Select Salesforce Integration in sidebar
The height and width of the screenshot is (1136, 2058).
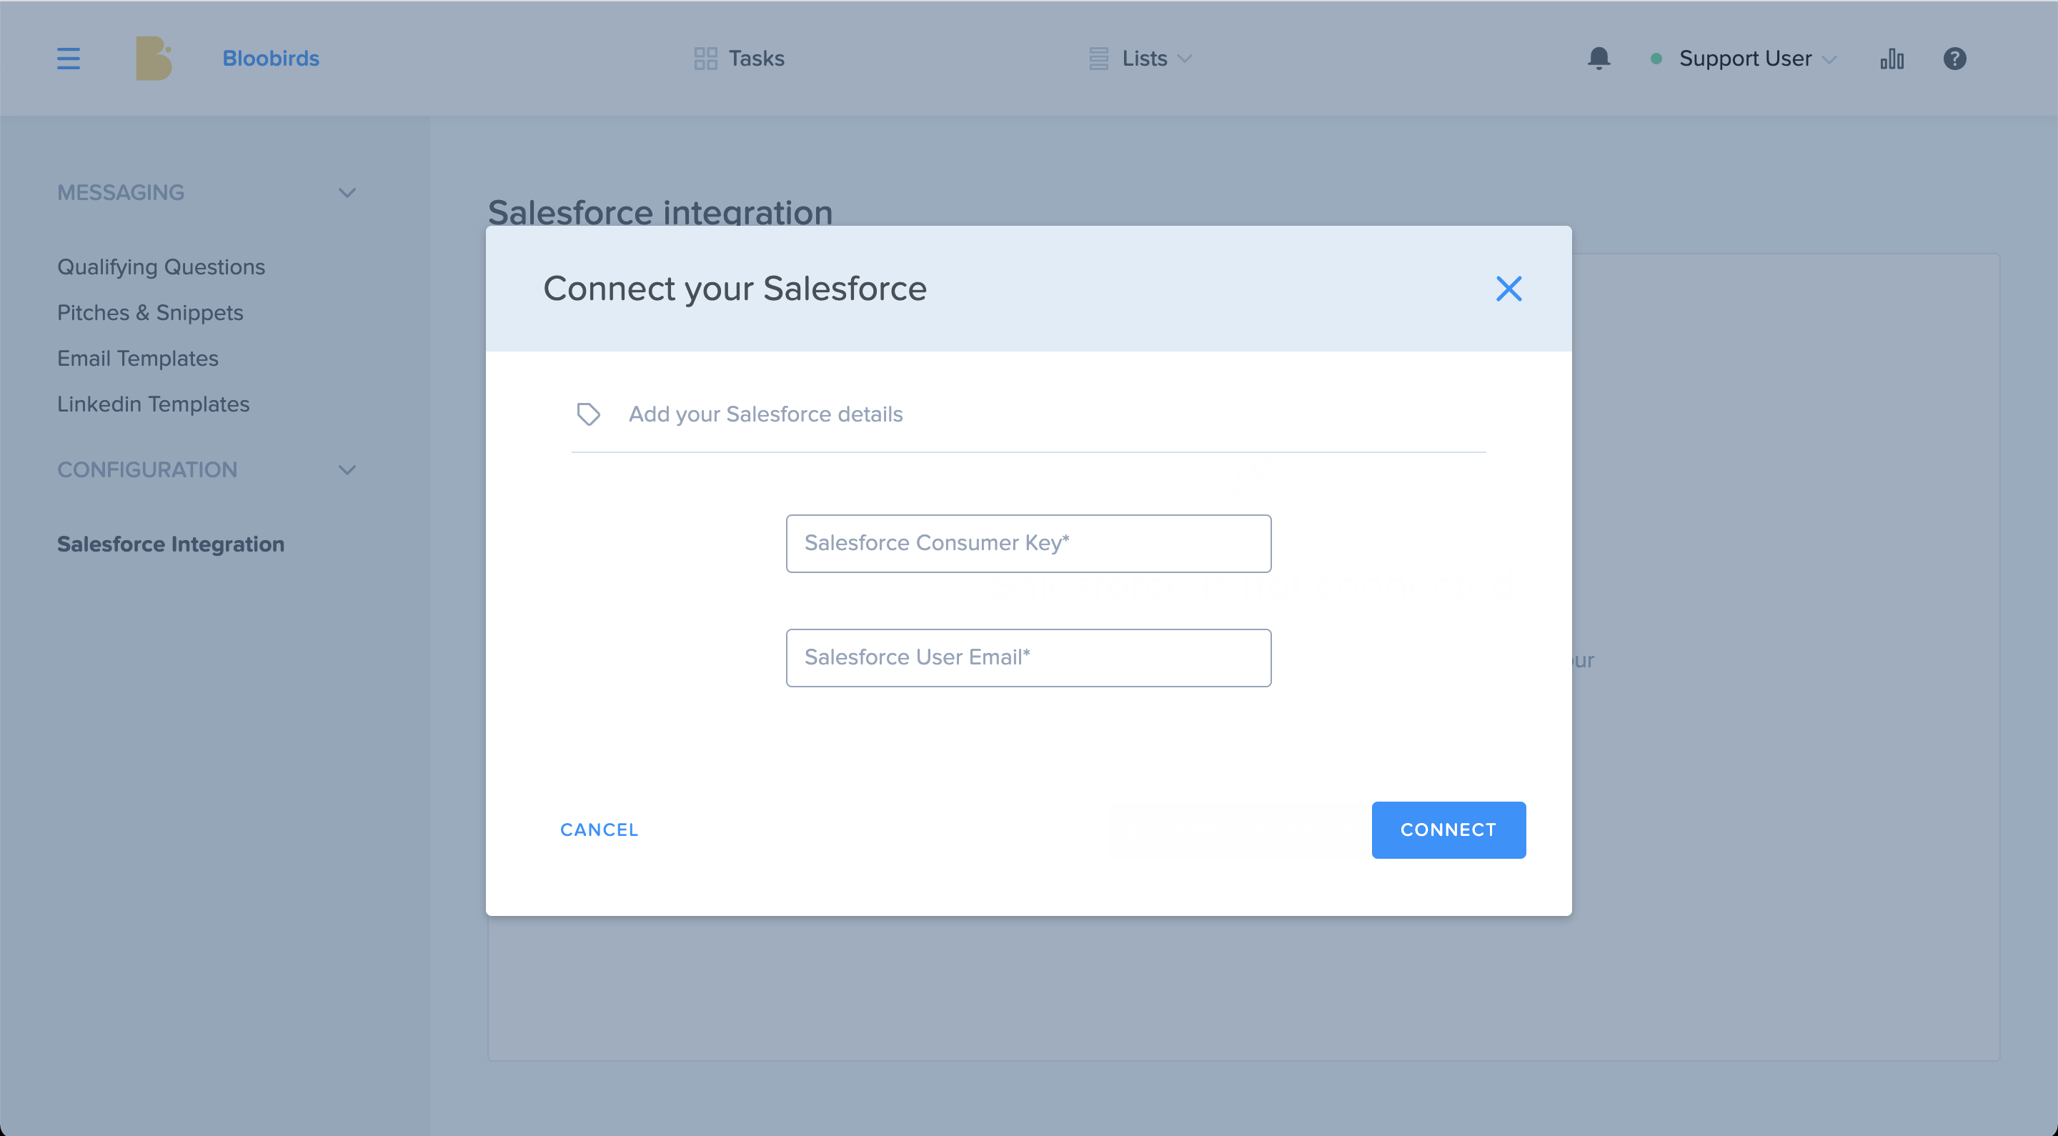tap(170, 544)
